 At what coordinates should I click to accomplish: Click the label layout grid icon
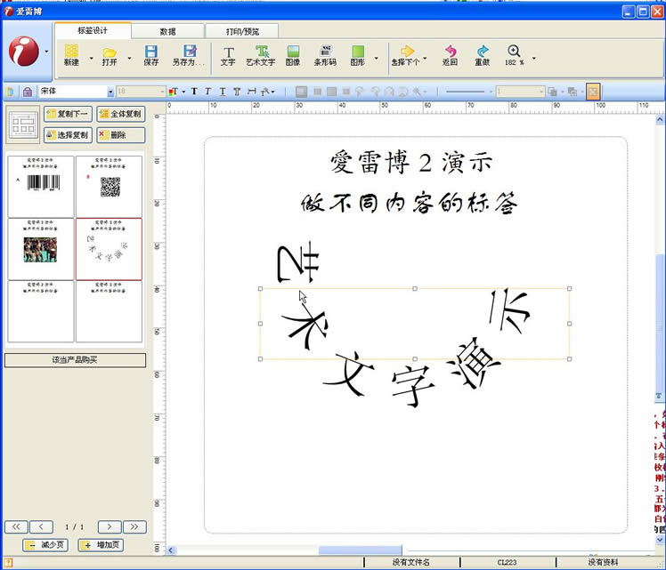point(23,125)
